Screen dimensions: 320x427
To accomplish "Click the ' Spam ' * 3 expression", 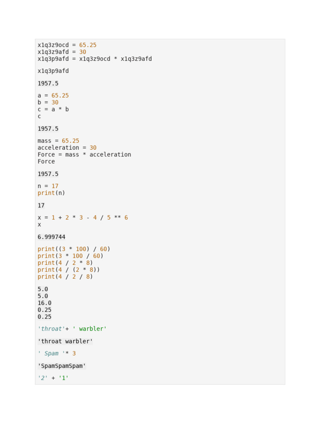I will coord(57,354).
